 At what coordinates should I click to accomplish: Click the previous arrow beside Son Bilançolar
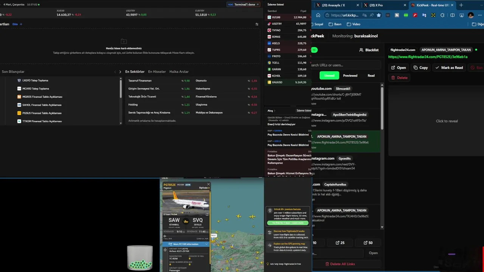115,72
